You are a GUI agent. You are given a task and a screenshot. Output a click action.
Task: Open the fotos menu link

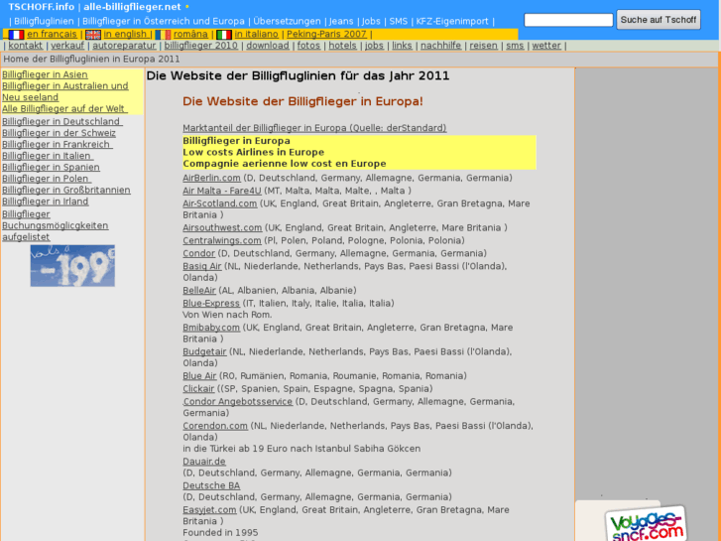click(308, 45)
